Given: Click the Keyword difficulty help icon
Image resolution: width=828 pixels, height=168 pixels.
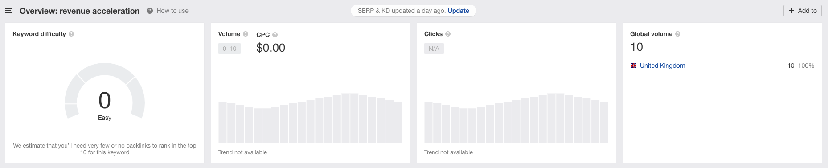Looking at the screenshot, I should (x=71, y=34).
